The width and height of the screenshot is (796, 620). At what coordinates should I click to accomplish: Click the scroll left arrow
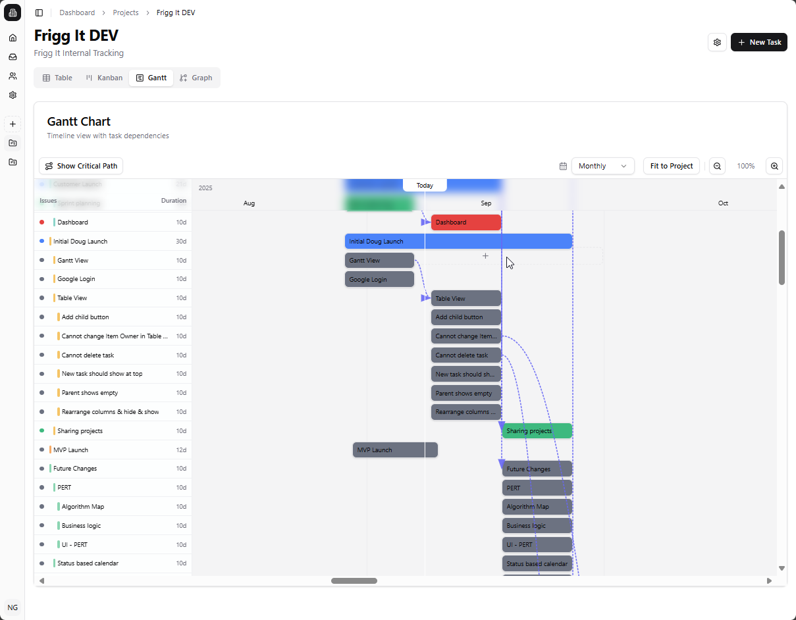pyautogui.click(x=42, y=581)
